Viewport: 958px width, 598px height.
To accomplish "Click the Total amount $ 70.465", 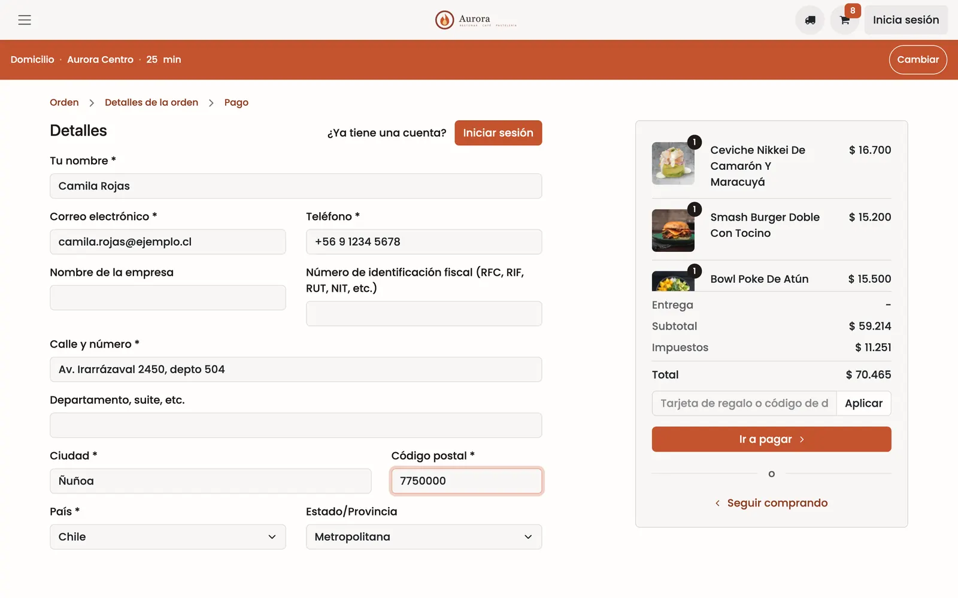I will [868, 374].
